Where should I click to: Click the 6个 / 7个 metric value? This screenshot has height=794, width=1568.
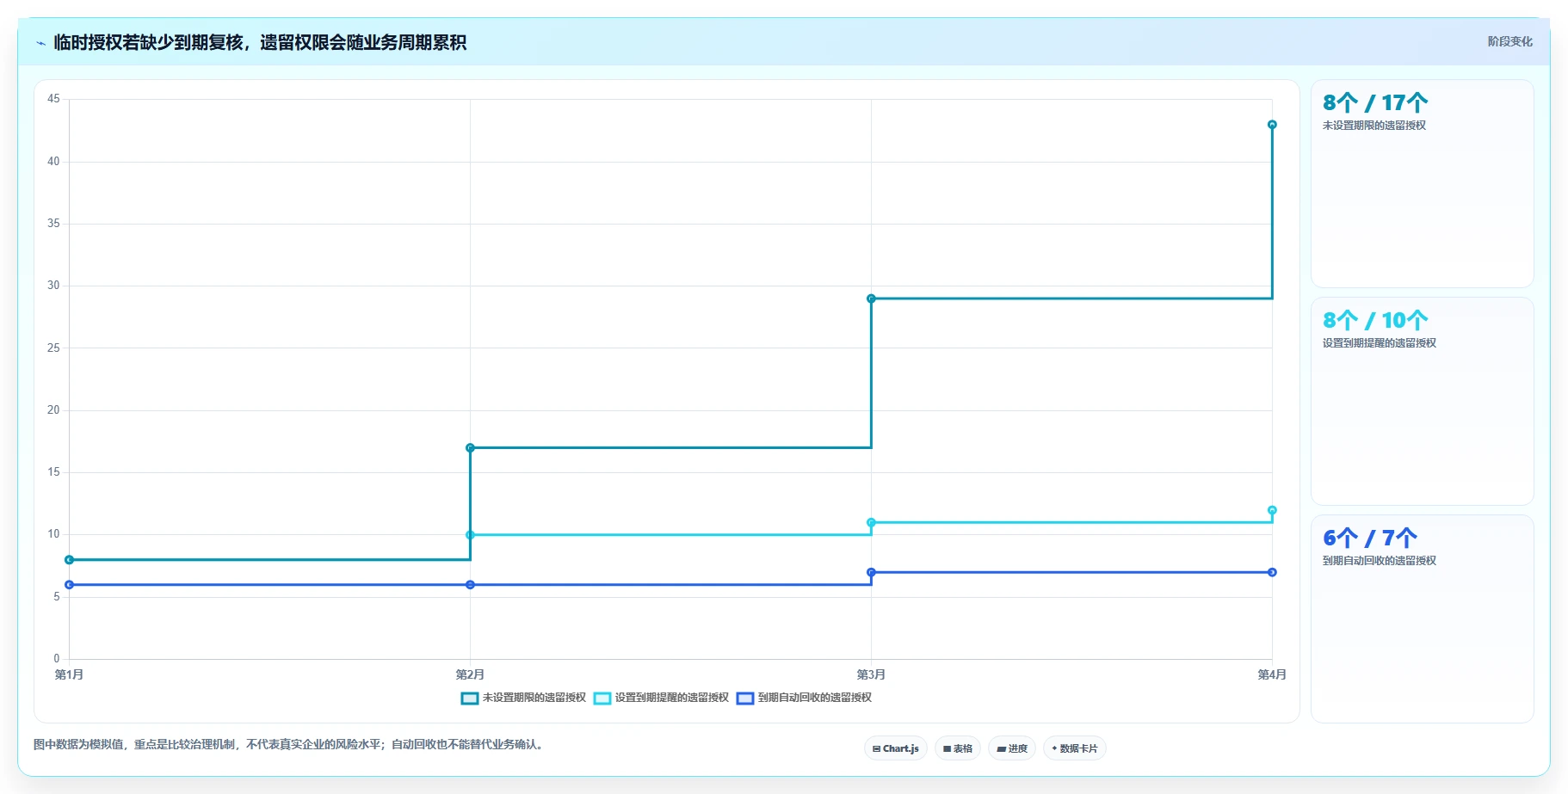point(1370,539)
